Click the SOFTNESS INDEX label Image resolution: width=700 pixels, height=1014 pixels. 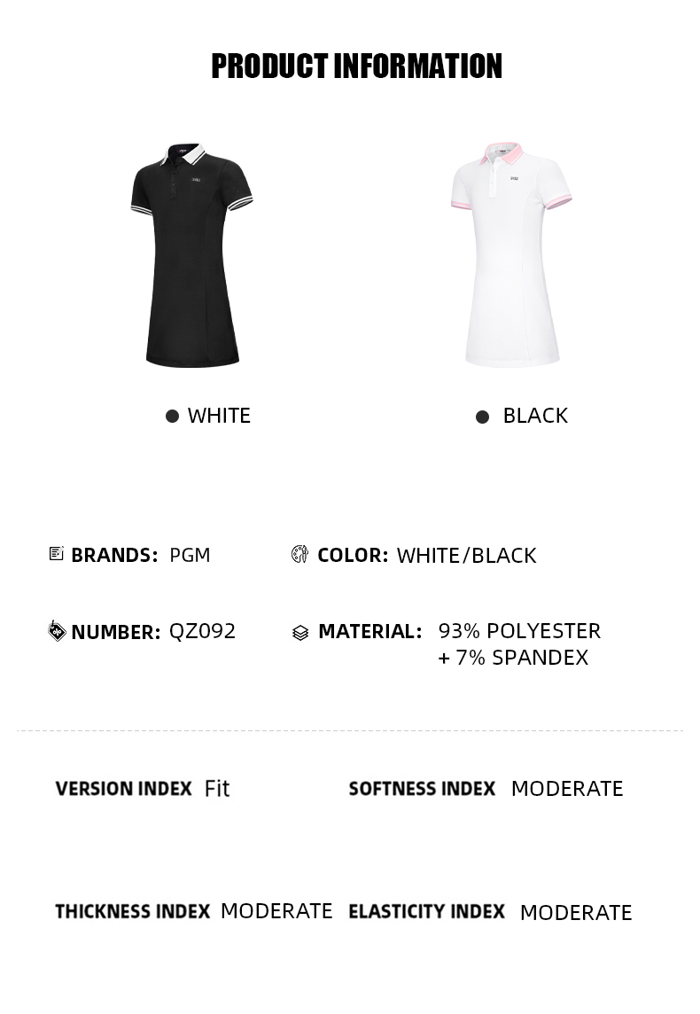pyautogui.click(x=422, y=789)
